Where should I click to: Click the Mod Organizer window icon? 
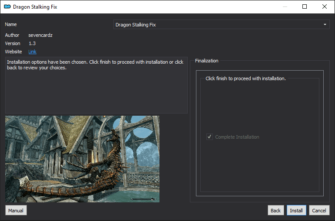click(x=7, y=7)
